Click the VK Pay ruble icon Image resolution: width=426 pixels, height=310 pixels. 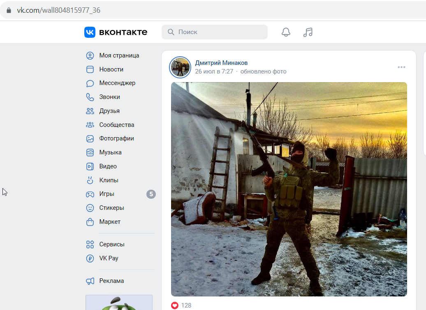[x=90, y=258]
